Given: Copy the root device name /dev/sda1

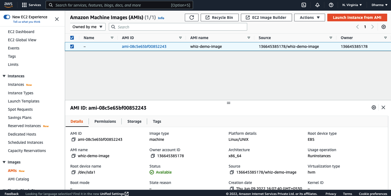Looking at the screenshot, I should 73,172.
